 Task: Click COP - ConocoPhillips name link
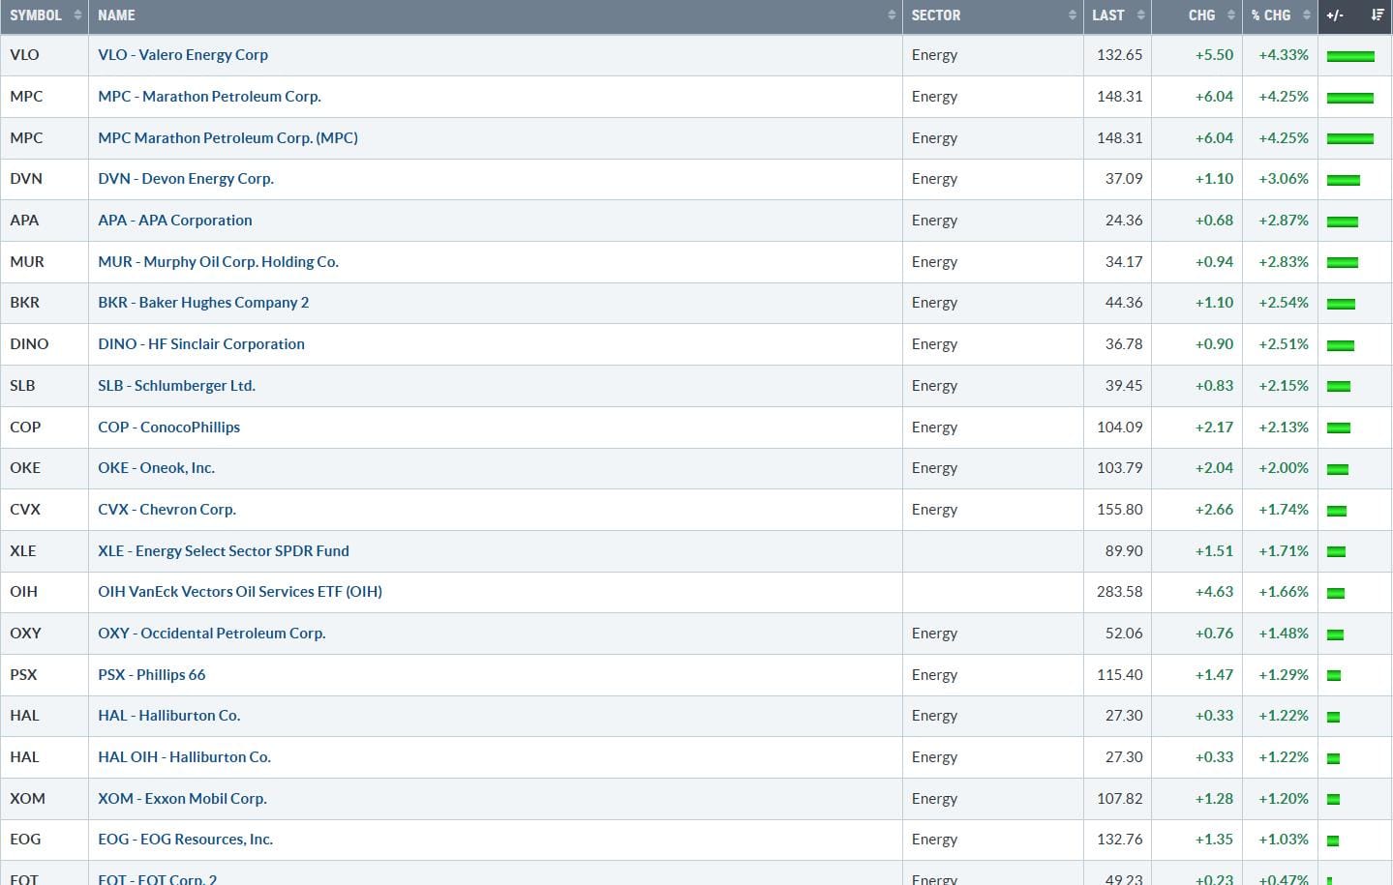coord(168,428)
